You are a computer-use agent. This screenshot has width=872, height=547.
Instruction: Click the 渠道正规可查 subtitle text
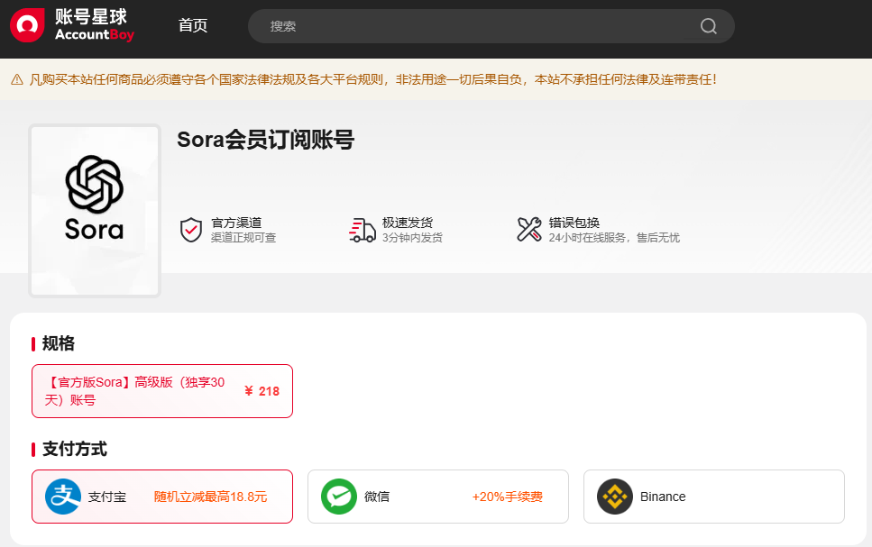pos(243,238)
